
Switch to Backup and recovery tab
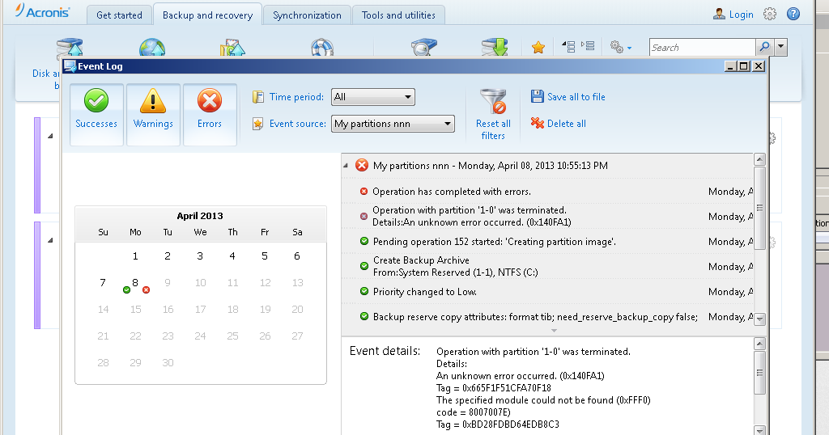207,15
